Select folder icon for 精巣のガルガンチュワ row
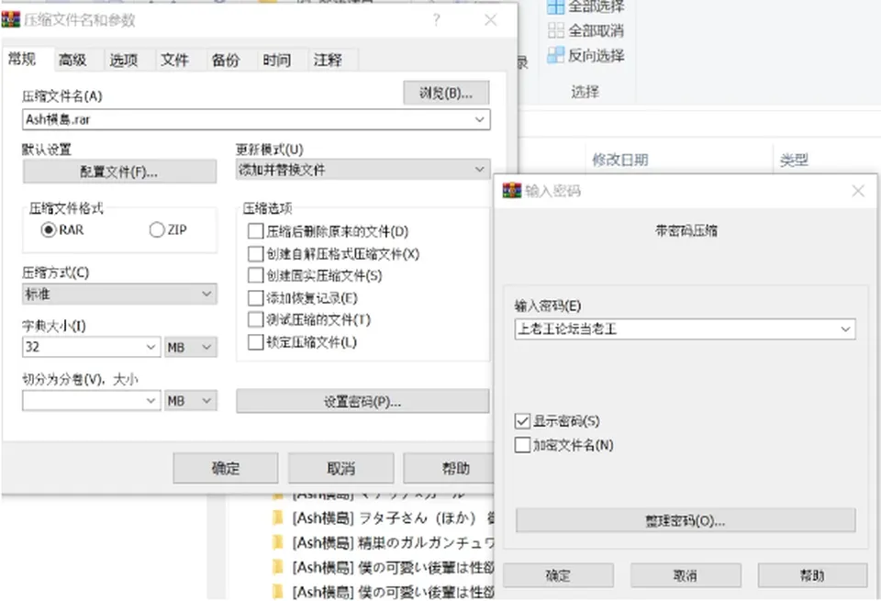881x601 pixels. [x=277, y=542]
